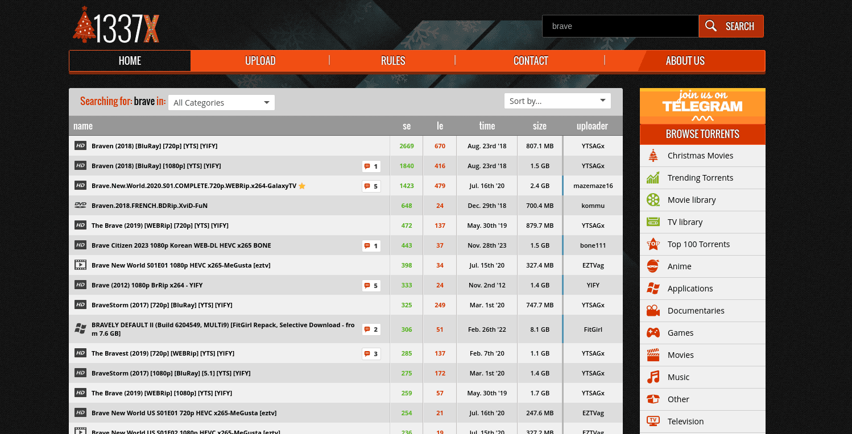Image resolution: width=852 pixels, height=434 pixels.
Task: Click gold star next to Brave.New.World.2020.S01
Action: click(x=302, y=186)
